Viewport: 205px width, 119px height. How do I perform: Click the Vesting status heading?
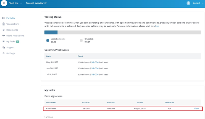tap(53, 17)
